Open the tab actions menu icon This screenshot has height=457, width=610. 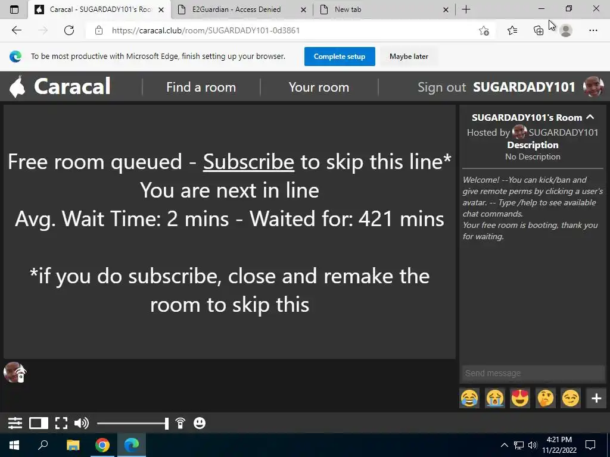pos(14,10)
